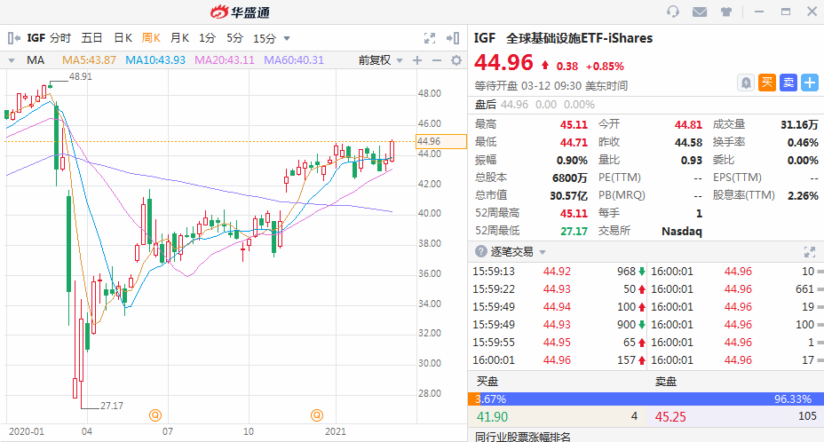Switch to 15分 fifteen-minute chart
This screenshot has height=442, width=824.
pyautogui.click(x=265, y=38)
